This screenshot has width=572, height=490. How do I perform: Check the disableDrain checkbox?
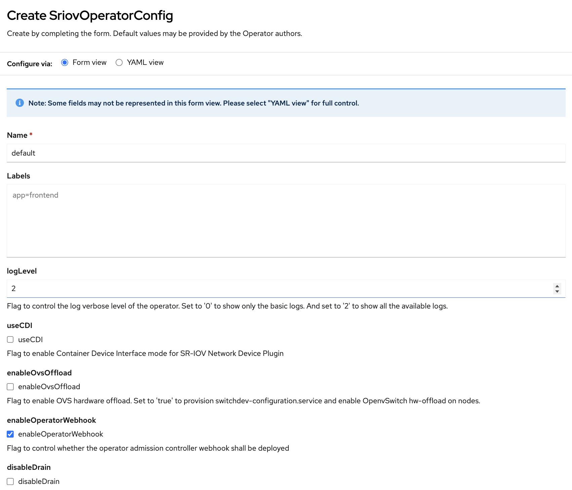tap(10, 482)
